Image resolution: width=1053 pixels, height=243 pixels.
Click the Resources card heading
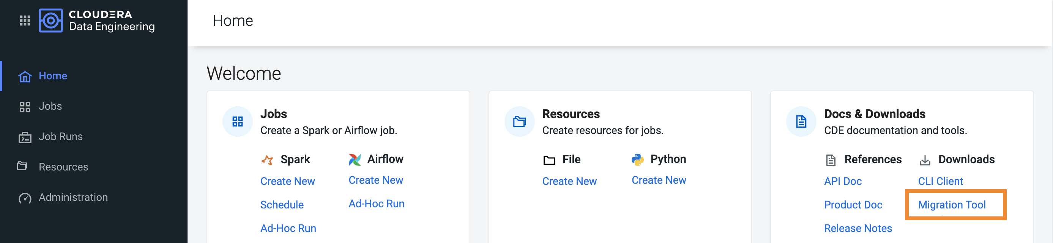coord(571,114)
